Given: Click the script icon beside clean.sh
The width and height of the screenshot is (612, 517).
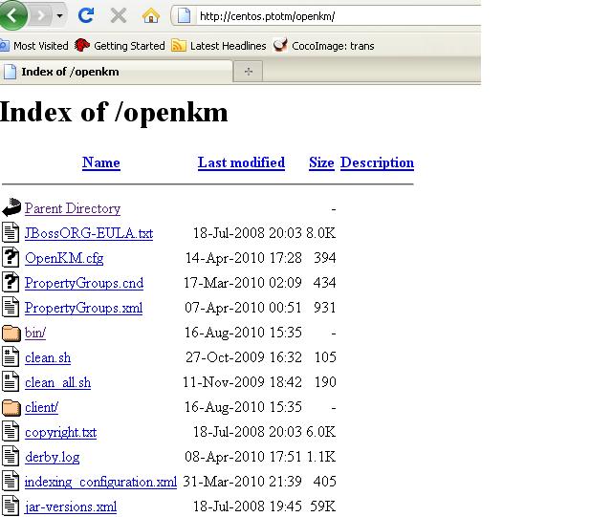Looking at the screenshot, I should tap(11, 356).
